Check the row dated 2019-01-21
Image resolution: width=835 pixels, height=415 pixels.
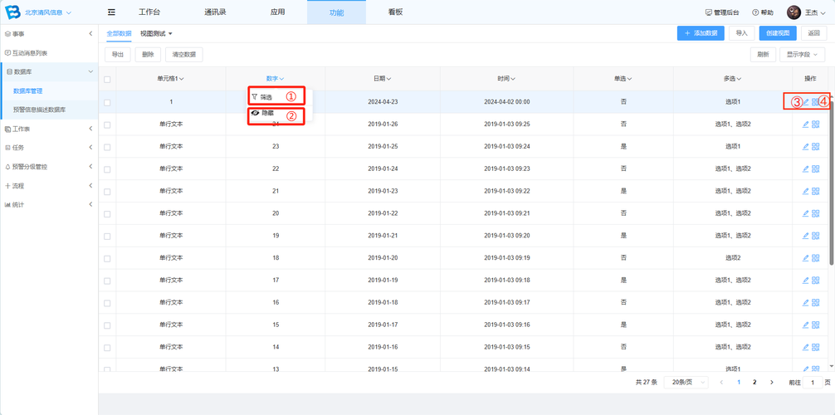[x=107, y=236]
